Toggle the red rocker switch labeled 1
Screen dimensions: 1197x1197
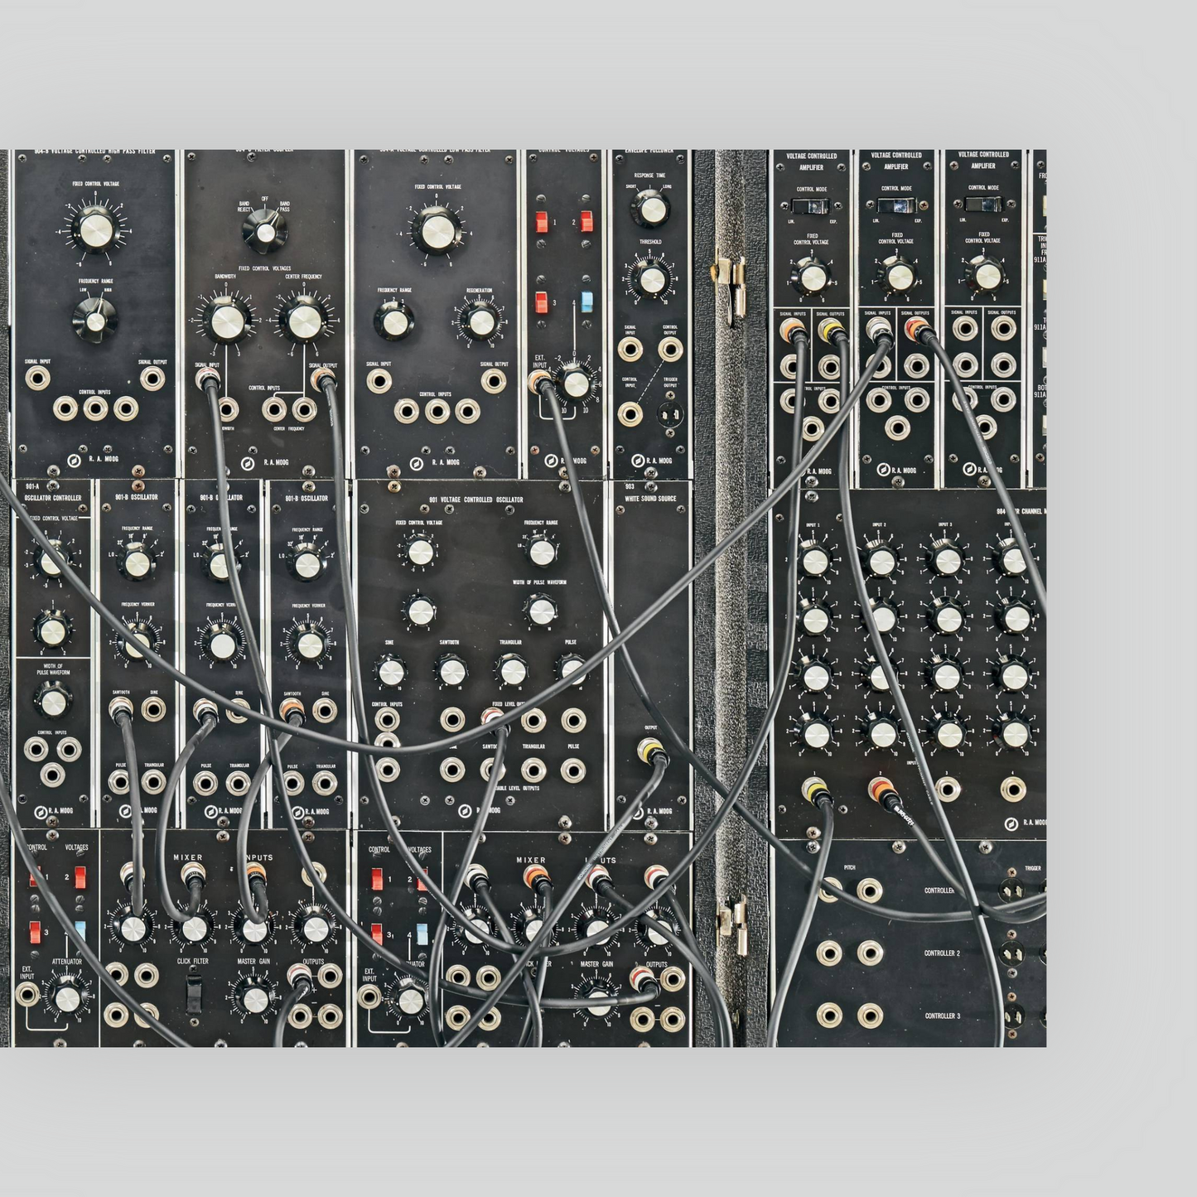[x=543, y=221]
